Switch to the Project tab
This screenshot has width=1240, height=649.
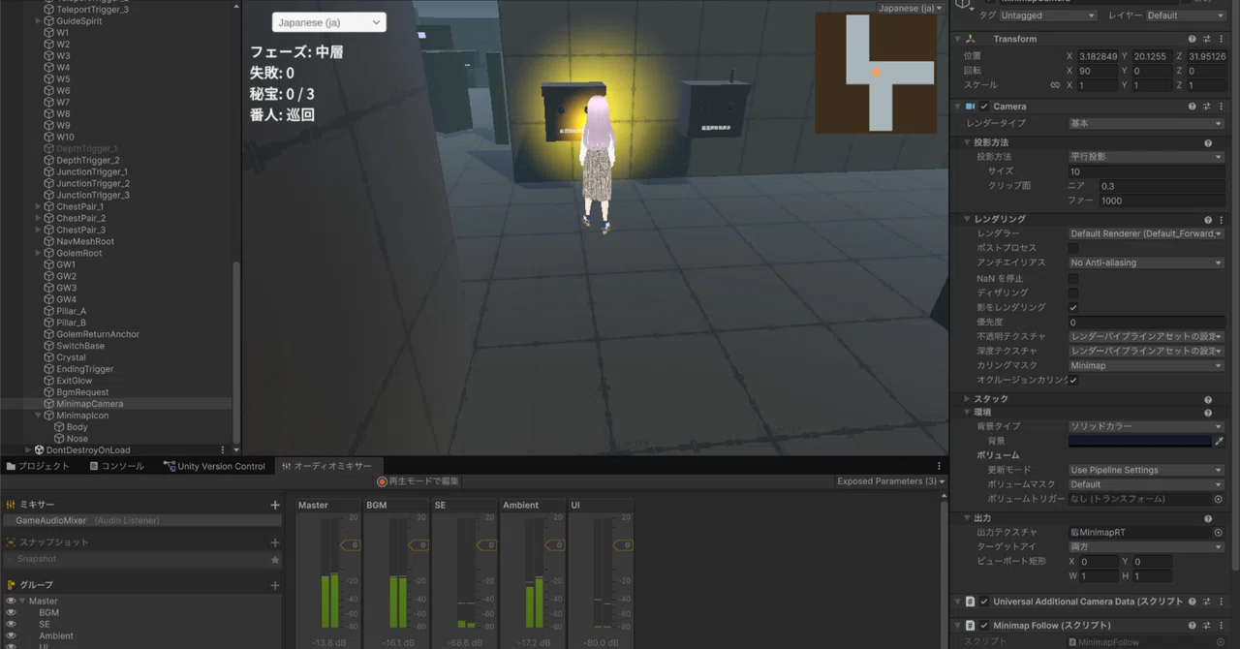click(x=38, y=466)
